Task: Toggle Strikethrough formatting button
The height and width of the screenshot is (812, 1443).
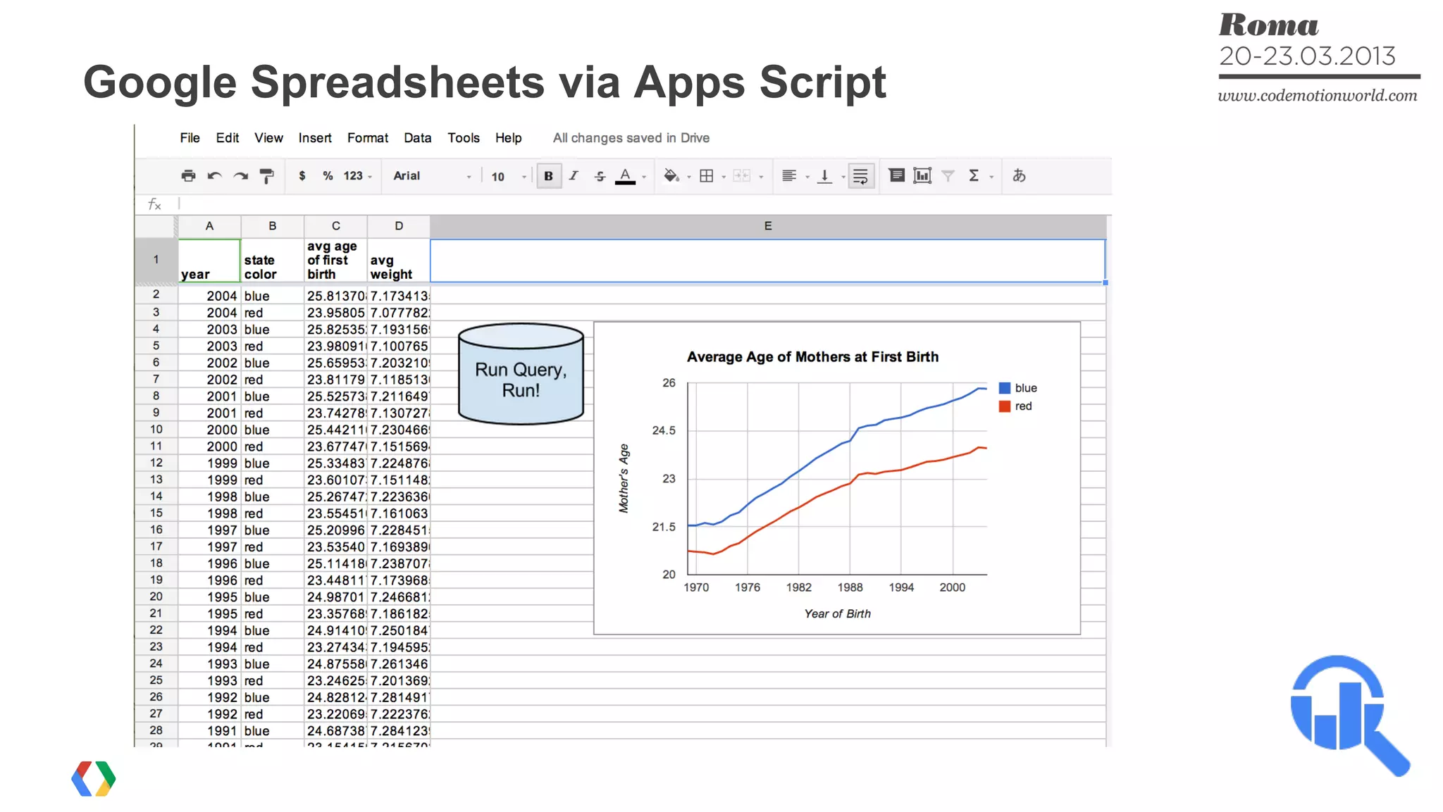Action: (x=600, y=176)
